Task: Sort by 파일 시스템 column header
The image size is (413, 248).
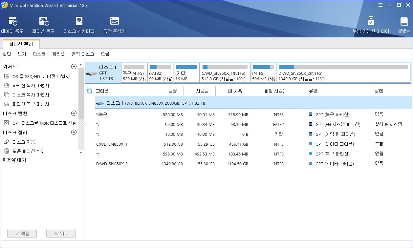Action: [278, 91]
